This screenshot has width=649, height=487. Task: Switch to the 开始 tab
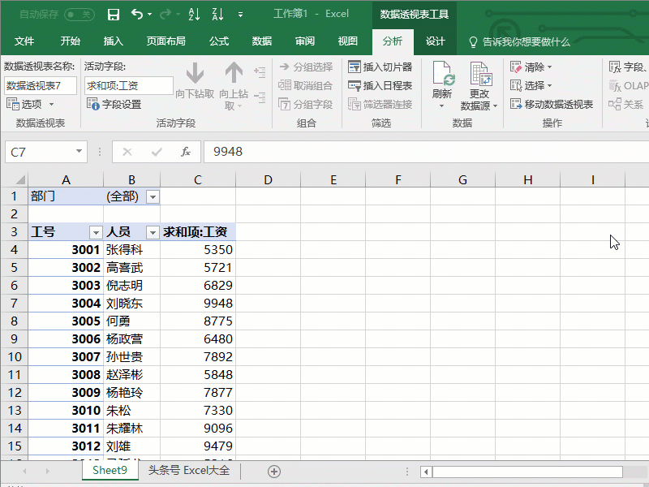tap(70, 41)
